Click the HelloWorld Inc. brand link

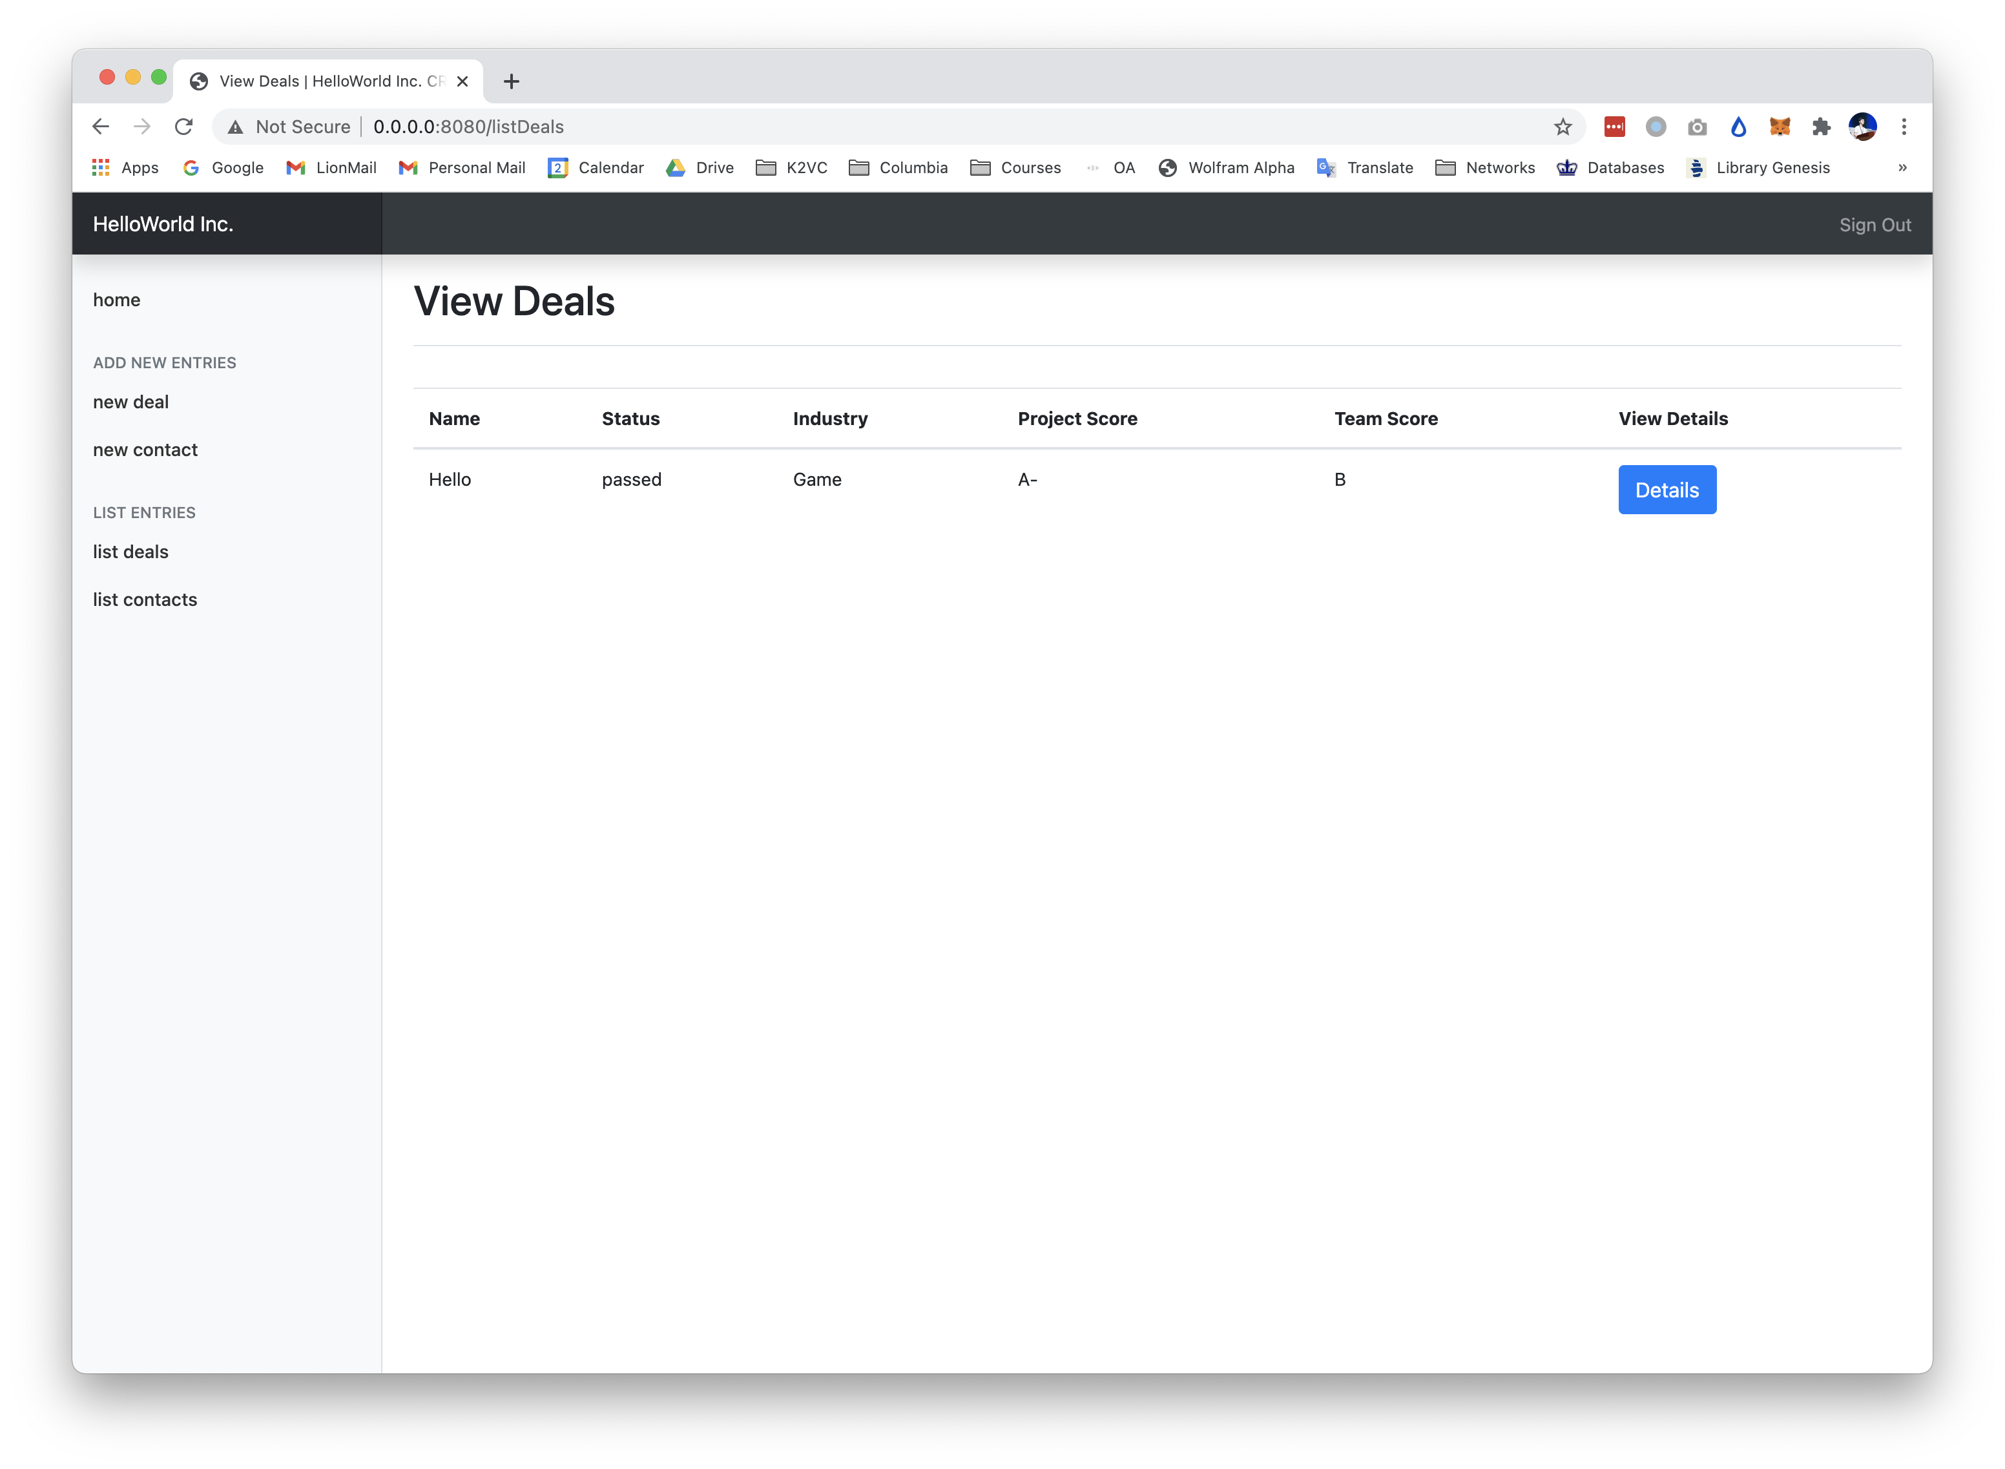163,224
